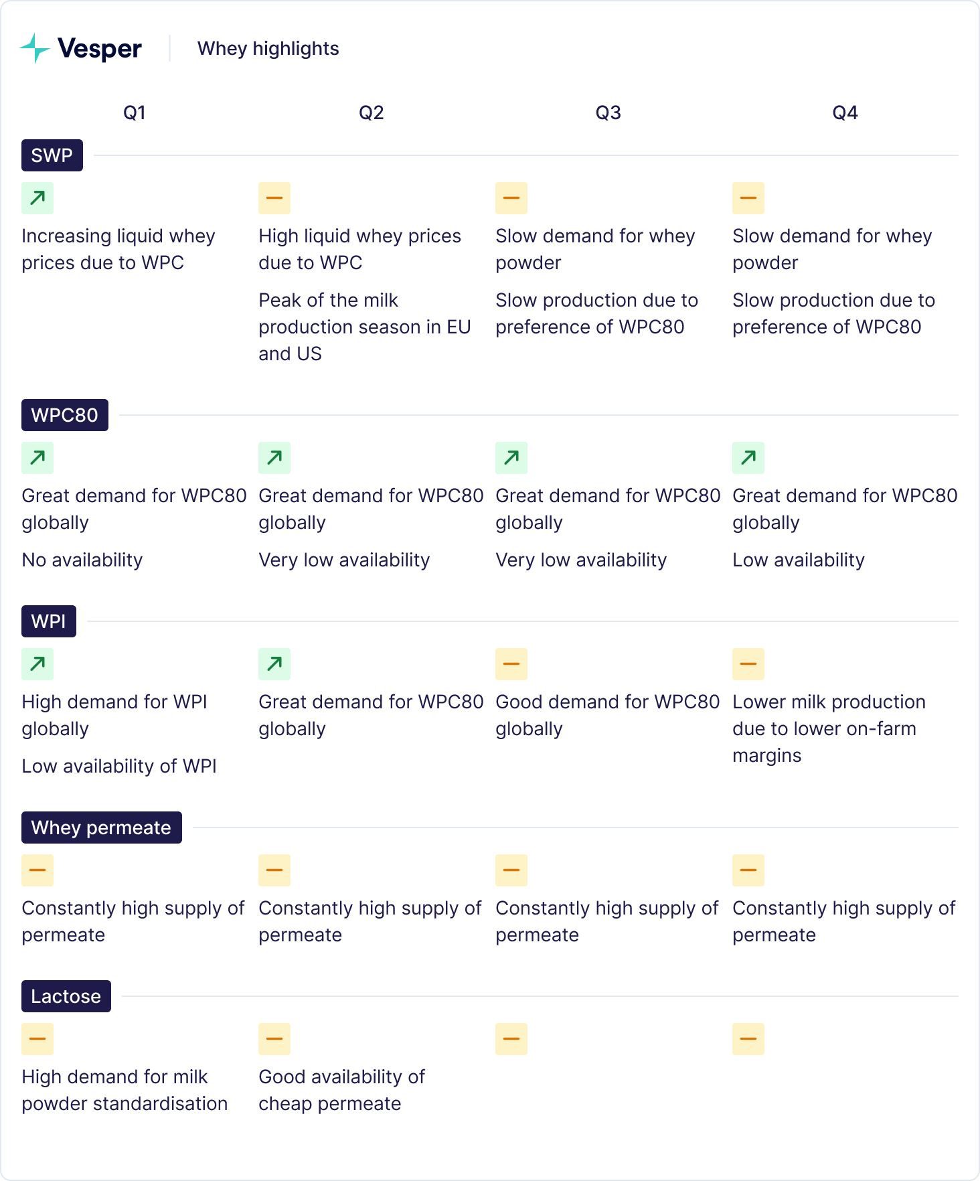Click the green up-arrow icon for WPC80 Q4

[x=748, y=458]
